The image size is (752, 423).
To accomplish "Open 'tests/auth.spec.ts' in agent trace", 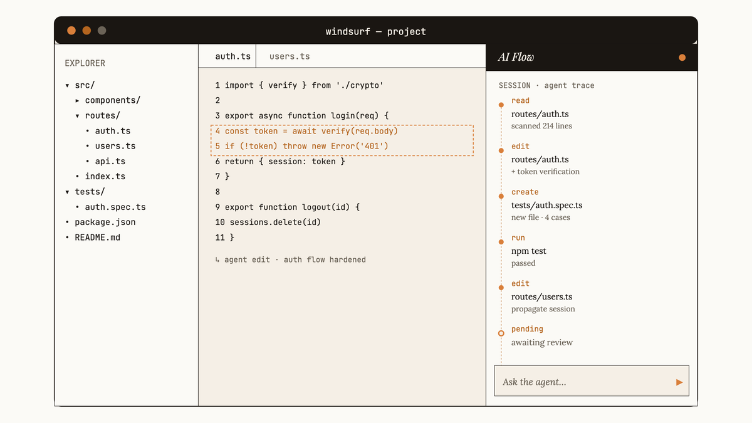I will pyautogui.click(x=547, y=206).
